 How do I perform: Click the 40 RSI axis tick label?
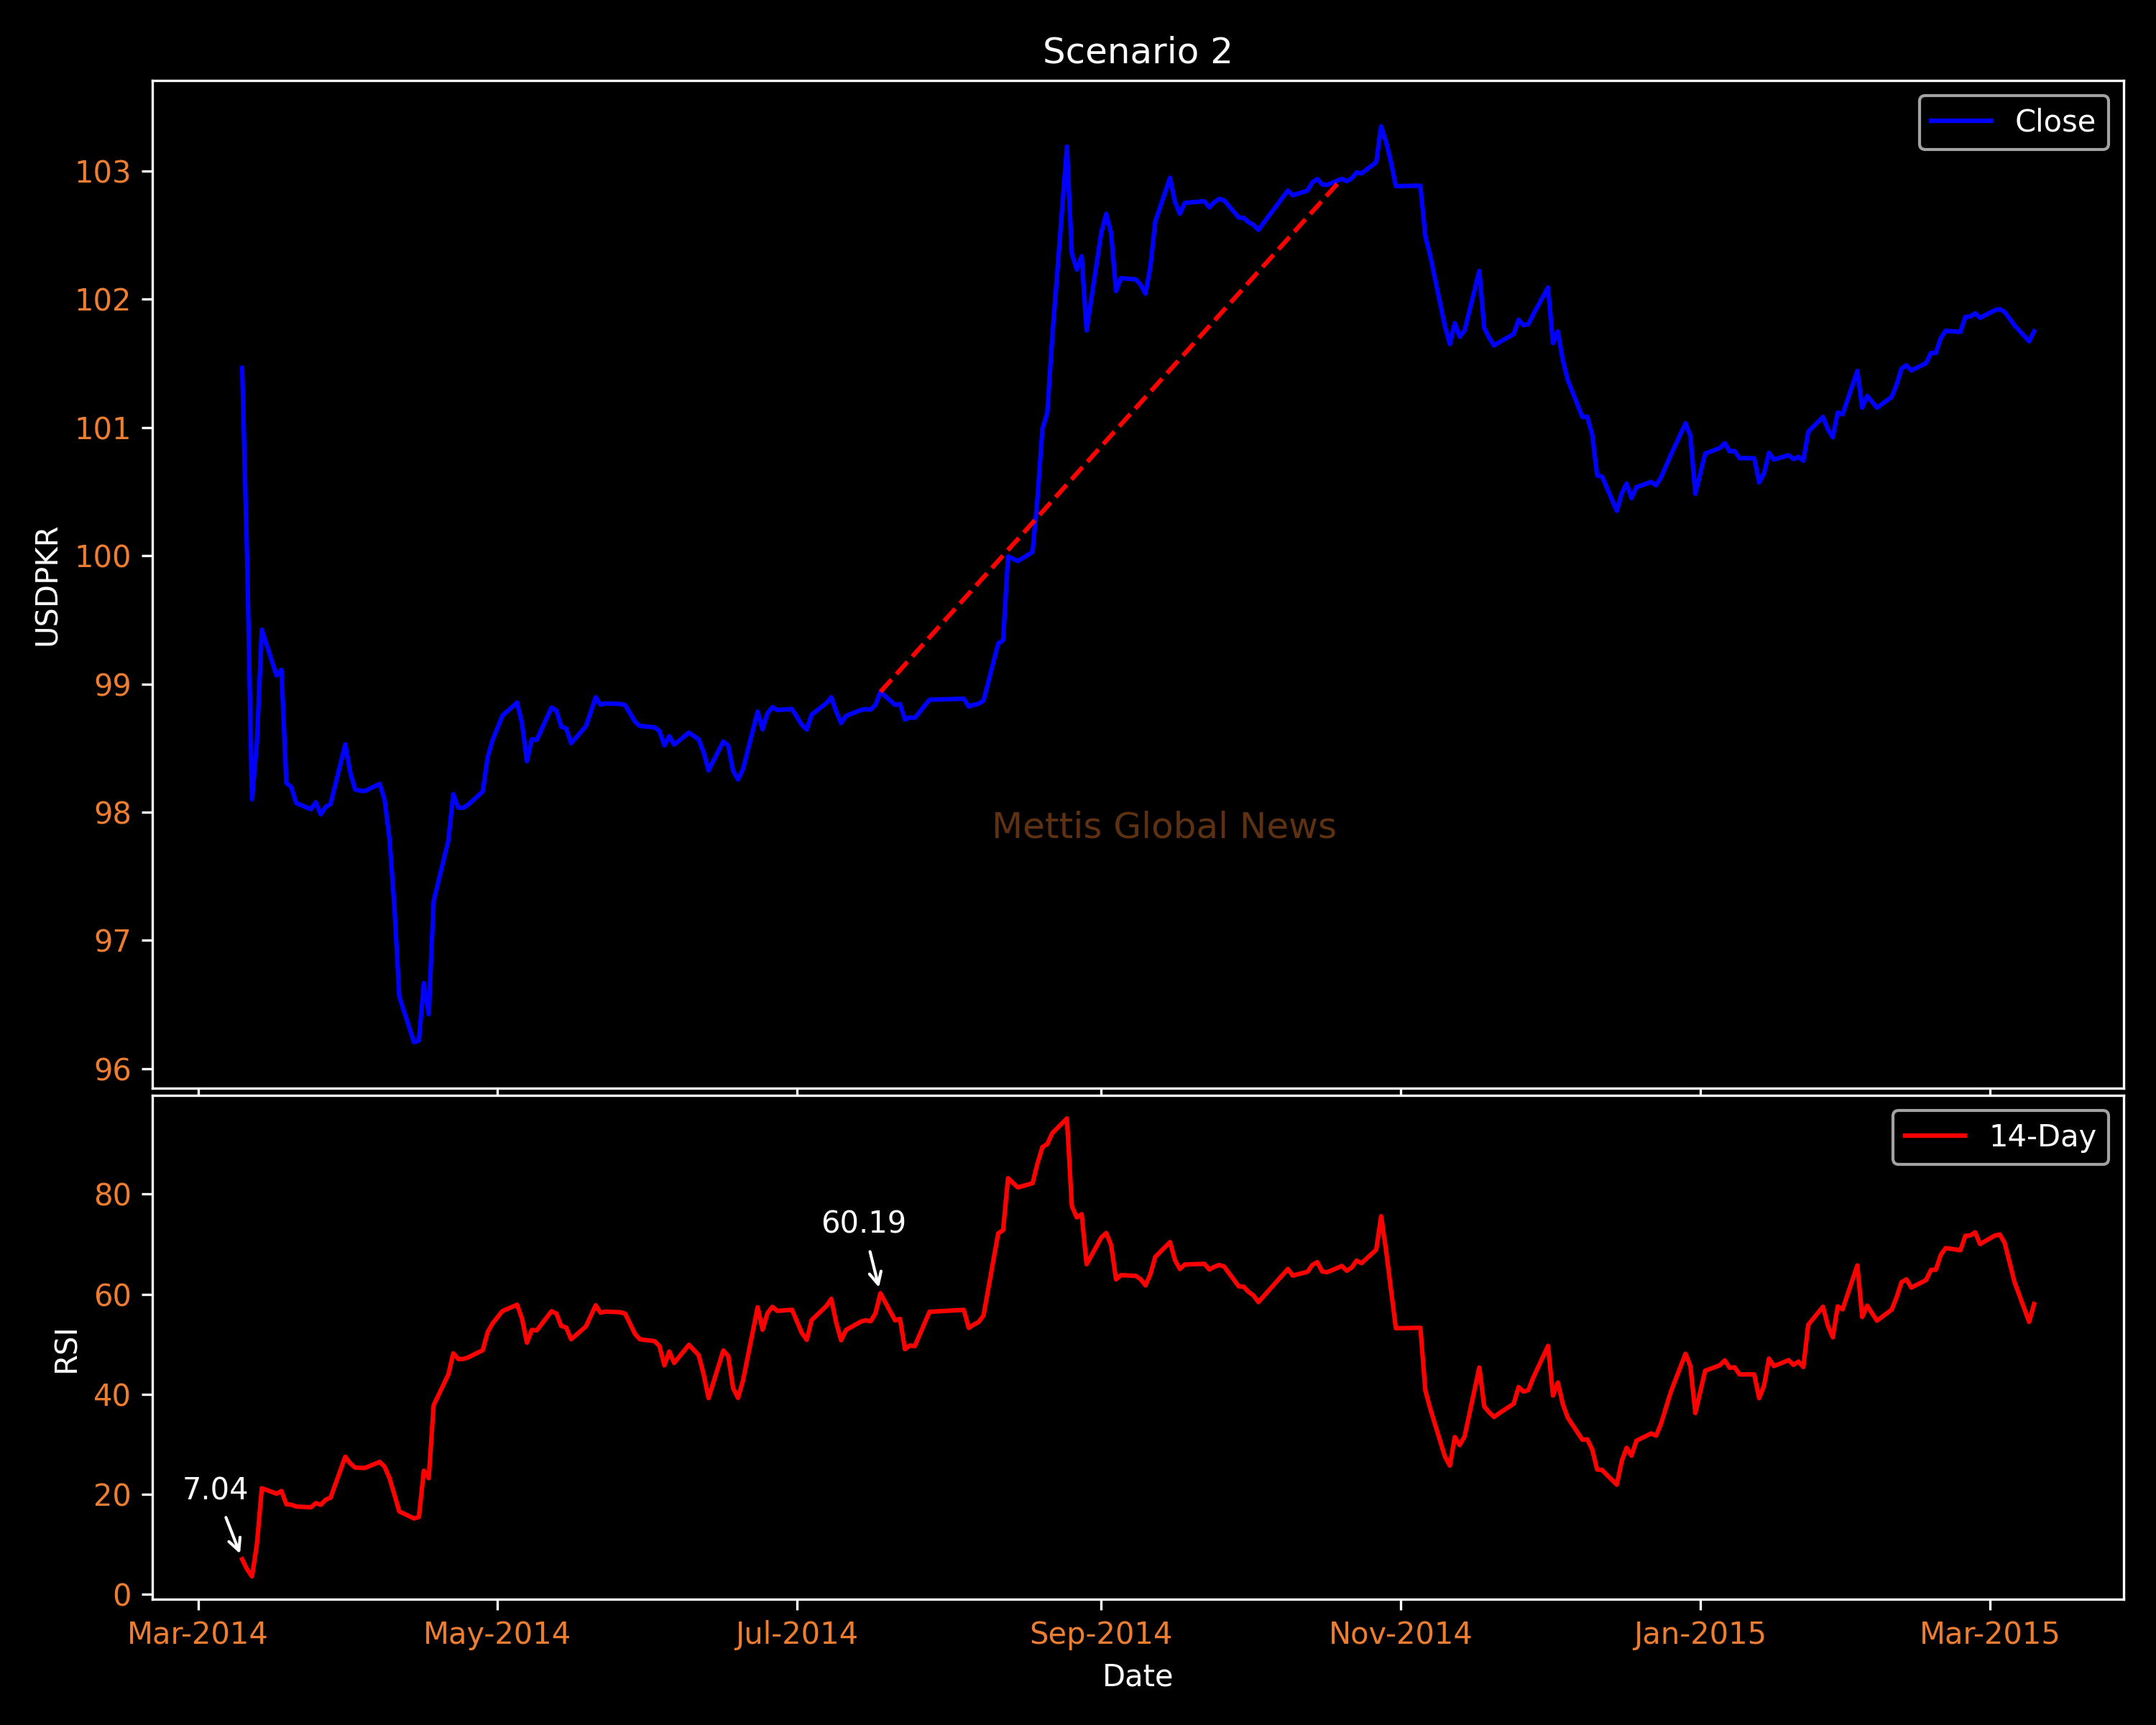tap(112, 1394)
